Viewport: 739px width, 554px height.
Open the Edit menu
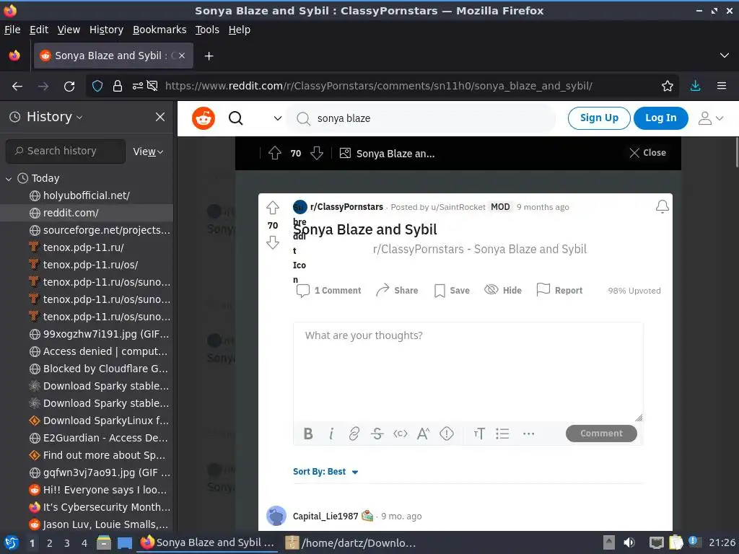[x=39, y=30]
